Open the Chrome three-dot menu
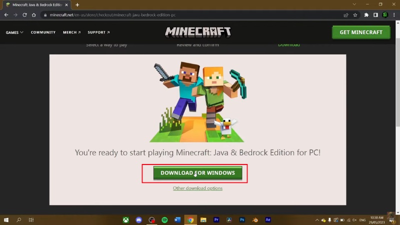 tap(394, 15)
